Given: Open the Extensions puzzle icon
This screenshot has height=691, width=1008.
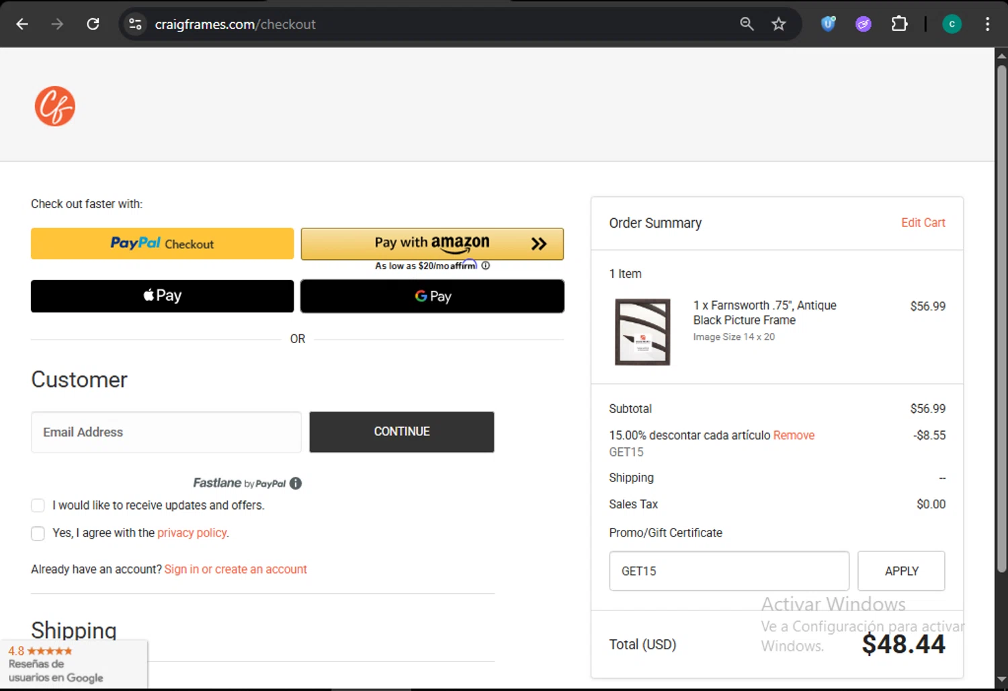Looking at the screenshot, I should click(x=899, y=24).
